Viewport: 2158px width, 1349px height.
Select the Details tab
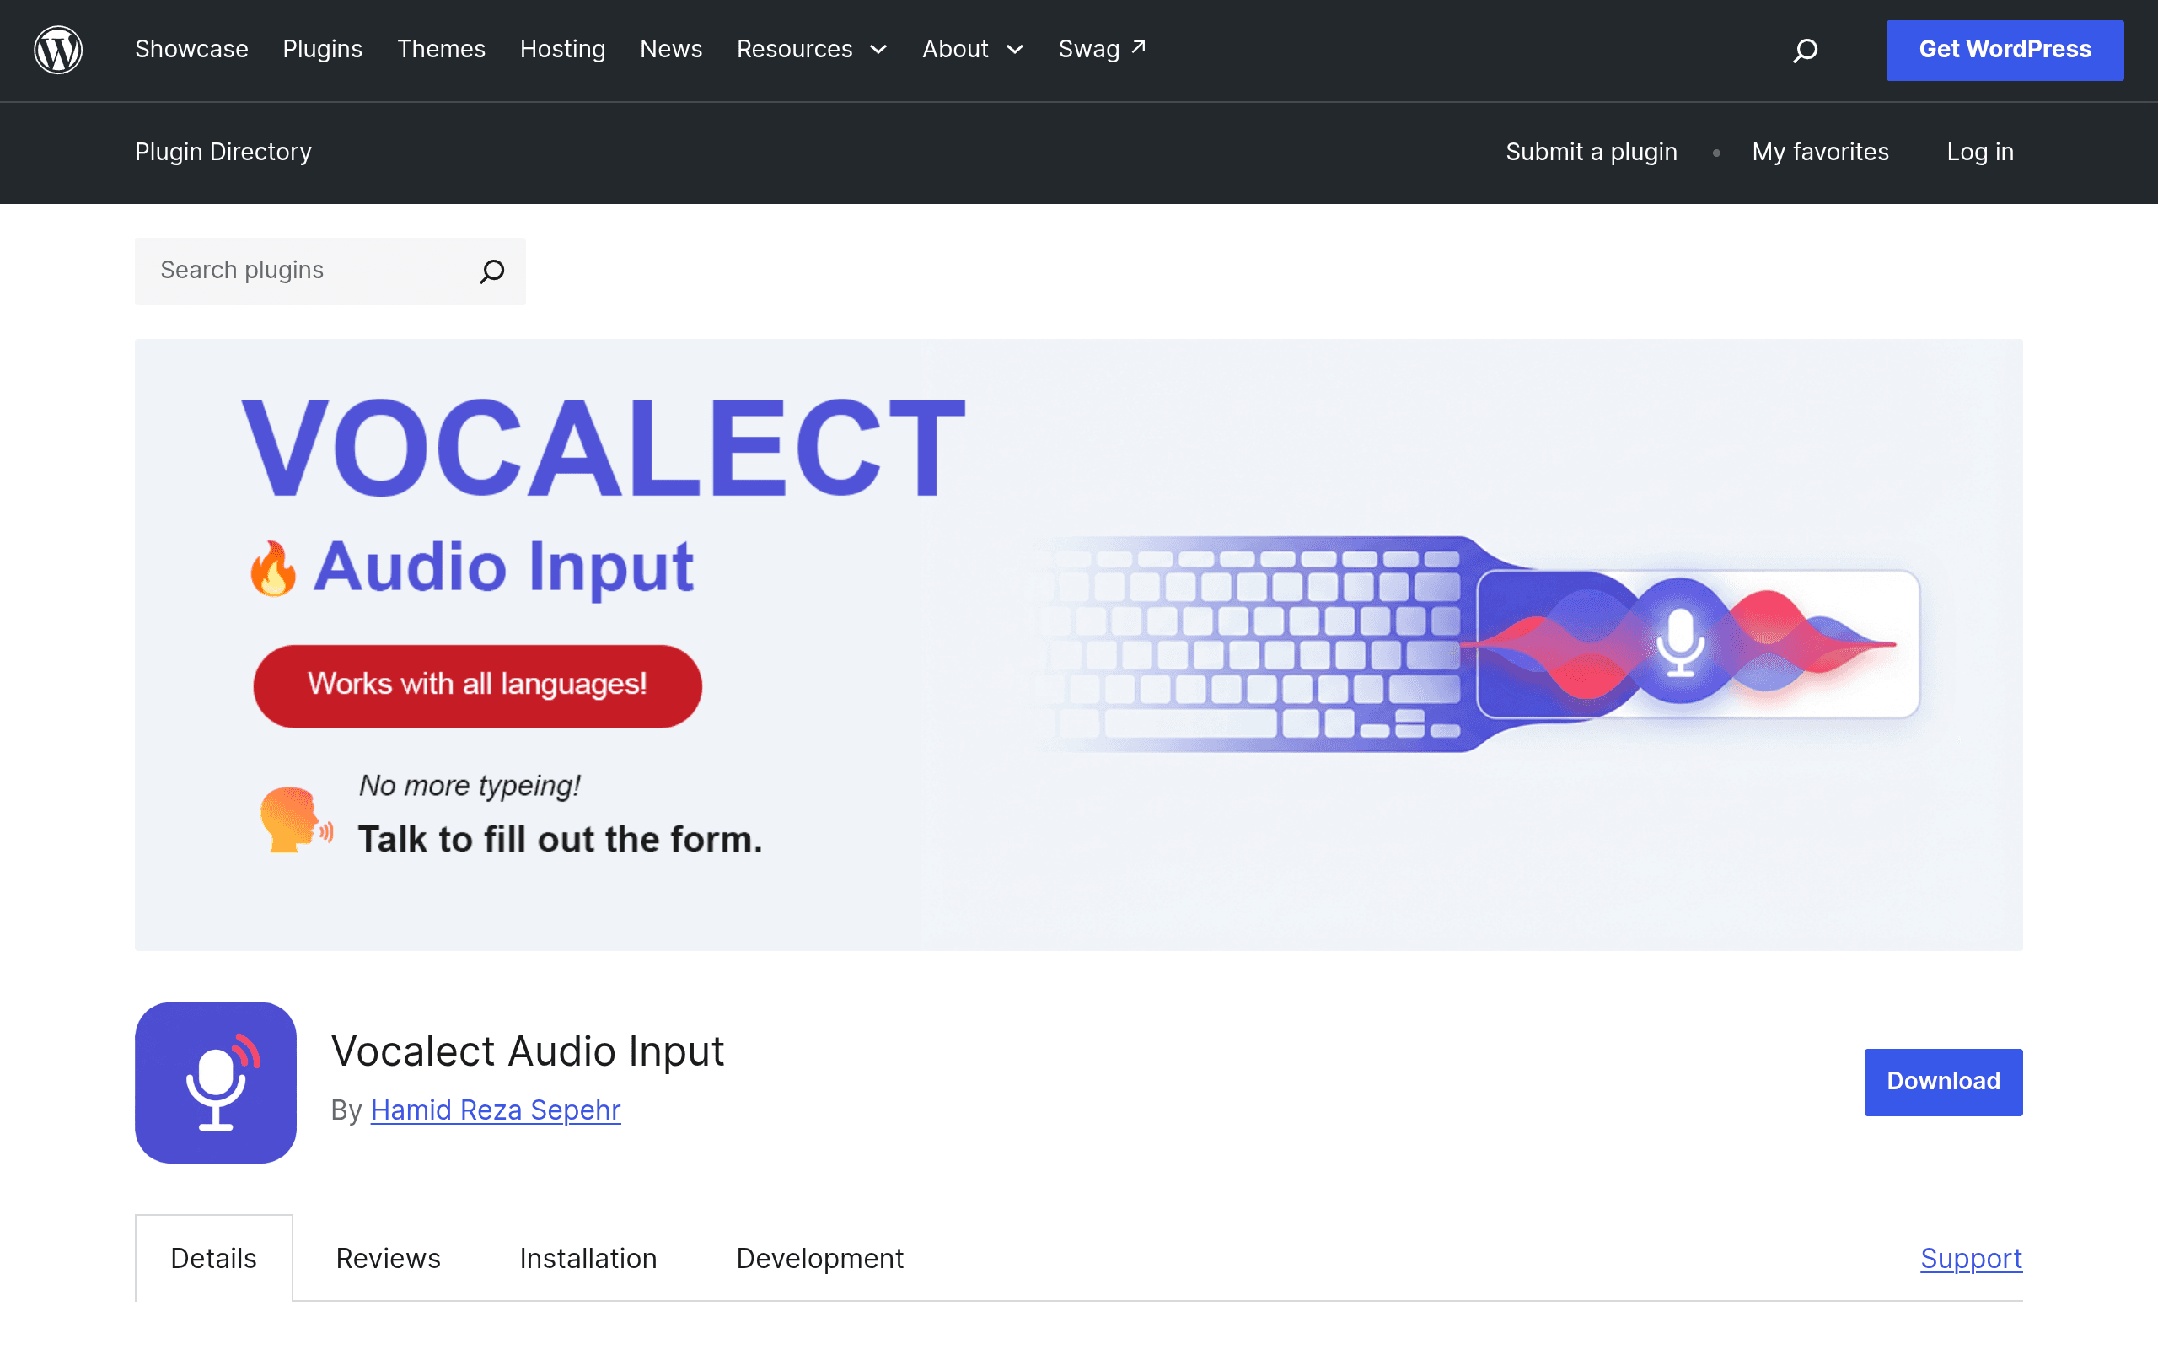coord(214,1258)
